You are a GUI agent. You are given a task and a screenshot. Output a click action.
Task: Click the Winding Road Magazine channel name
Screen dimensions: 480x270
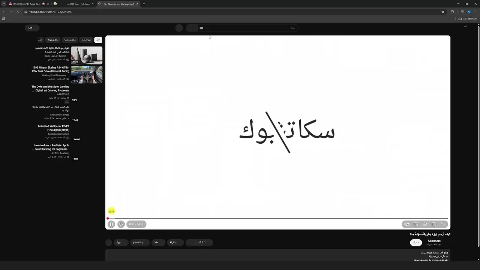pos(54,75)
